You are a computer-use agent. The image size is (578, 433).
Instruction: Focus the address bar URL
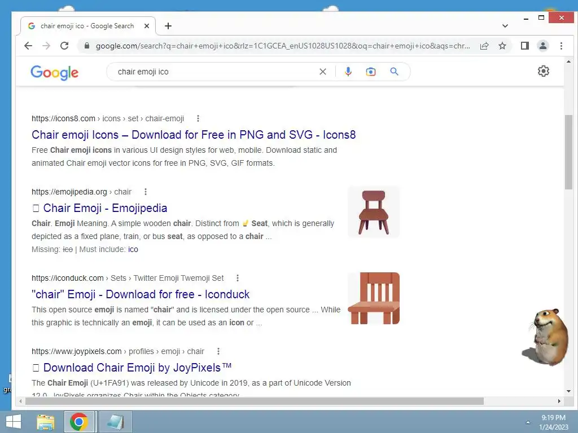[x=283, y=46]
